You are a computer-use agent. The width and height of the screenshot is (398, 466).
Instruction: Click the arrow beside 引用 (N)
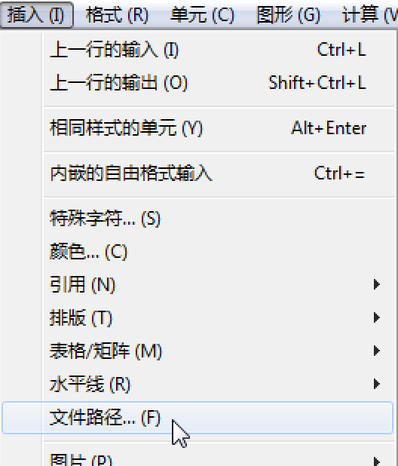pos(377,284)
